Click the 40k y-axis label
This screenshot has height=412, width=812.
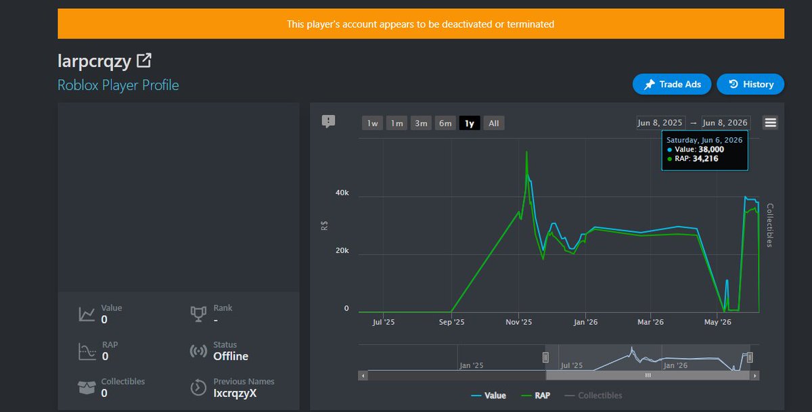coord(342,193)
